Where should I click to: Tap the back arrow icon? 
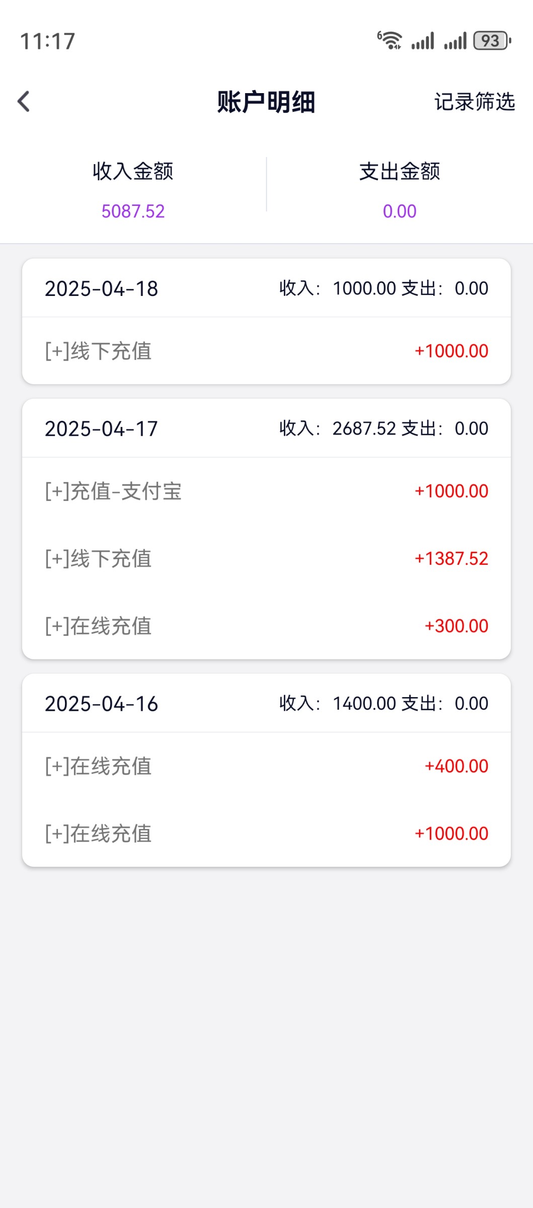pos(24,101)
